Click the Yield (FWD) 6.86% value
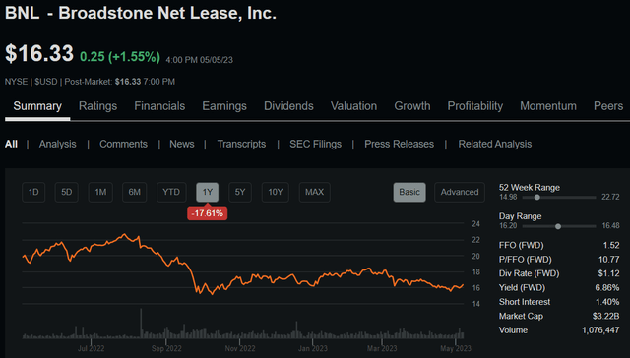This screenshot has width=630, height=358. [607, 288]
